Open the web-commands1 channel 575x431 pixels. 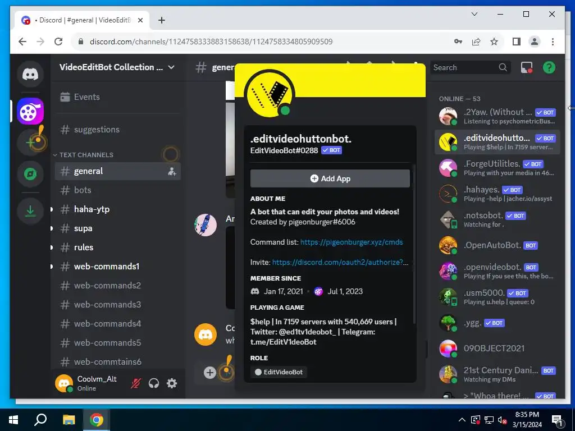[x=117, y=267]
